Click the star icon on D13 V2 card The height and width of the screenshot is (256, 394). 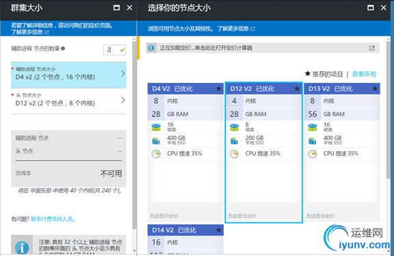tap(375, 88)
